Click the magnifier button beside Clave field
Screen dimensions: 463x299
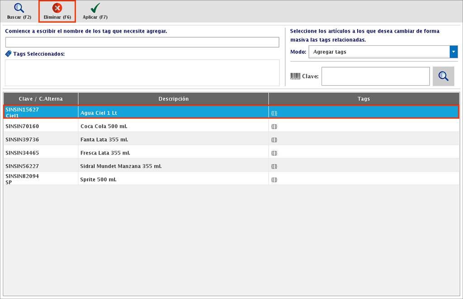pyautogui.click(x=444, y=76)
